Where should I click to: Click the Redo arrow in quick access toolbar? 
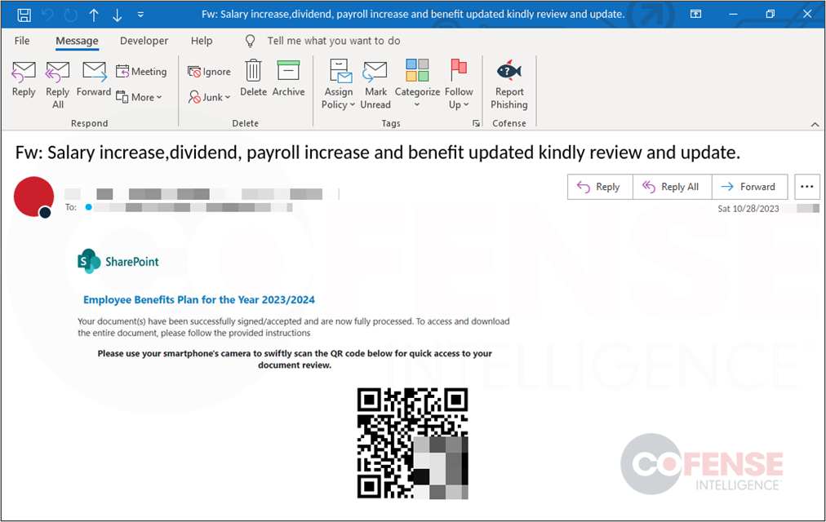tap(70, 15)
